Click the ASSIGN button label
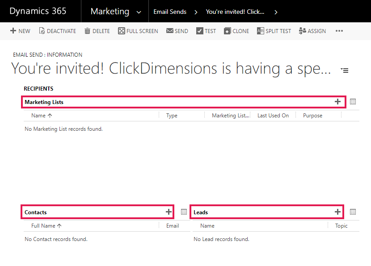Screen dimensions: 371x266 point(316,31)
